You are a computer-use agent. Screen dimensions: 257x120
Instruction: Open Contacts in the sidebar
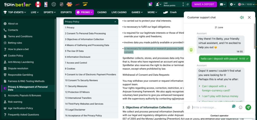point(13,30)
